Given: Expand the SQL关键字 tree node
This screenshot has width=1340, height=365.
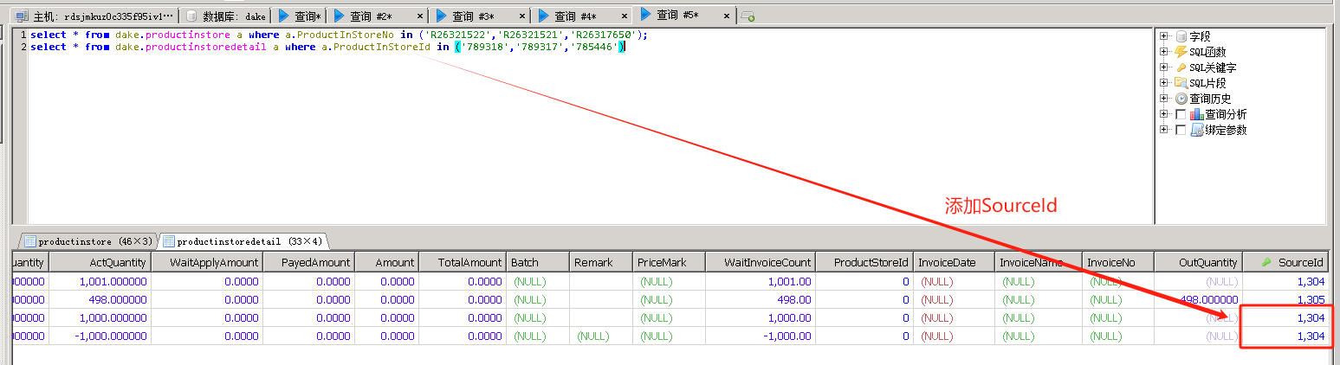Looking at the screenshot, I should [1164, 67].
